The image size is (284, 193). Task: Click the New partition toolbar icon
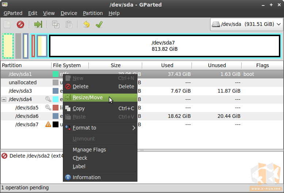coord(7,24)
